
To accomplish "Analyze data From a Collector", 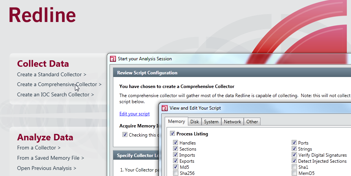I will click(x=39, y=148).
